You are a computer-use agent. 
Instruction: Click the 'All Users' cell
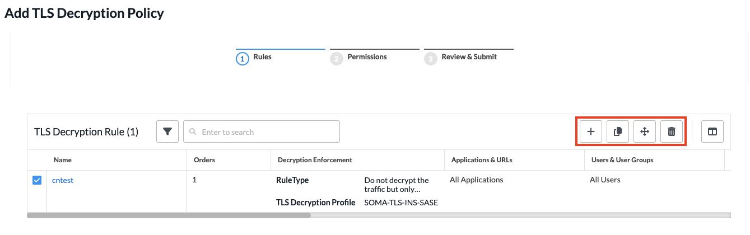pyautogui.click(x=605, y=180)
